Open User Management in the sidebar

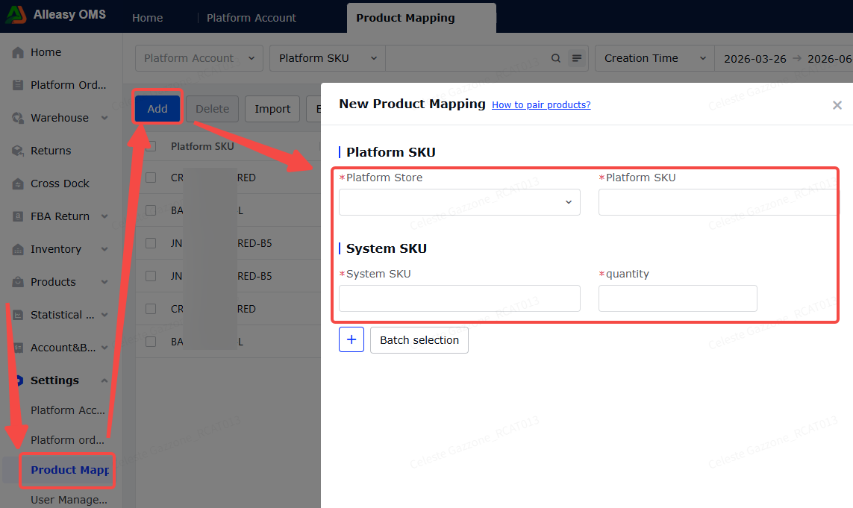(x=69, y=500)
